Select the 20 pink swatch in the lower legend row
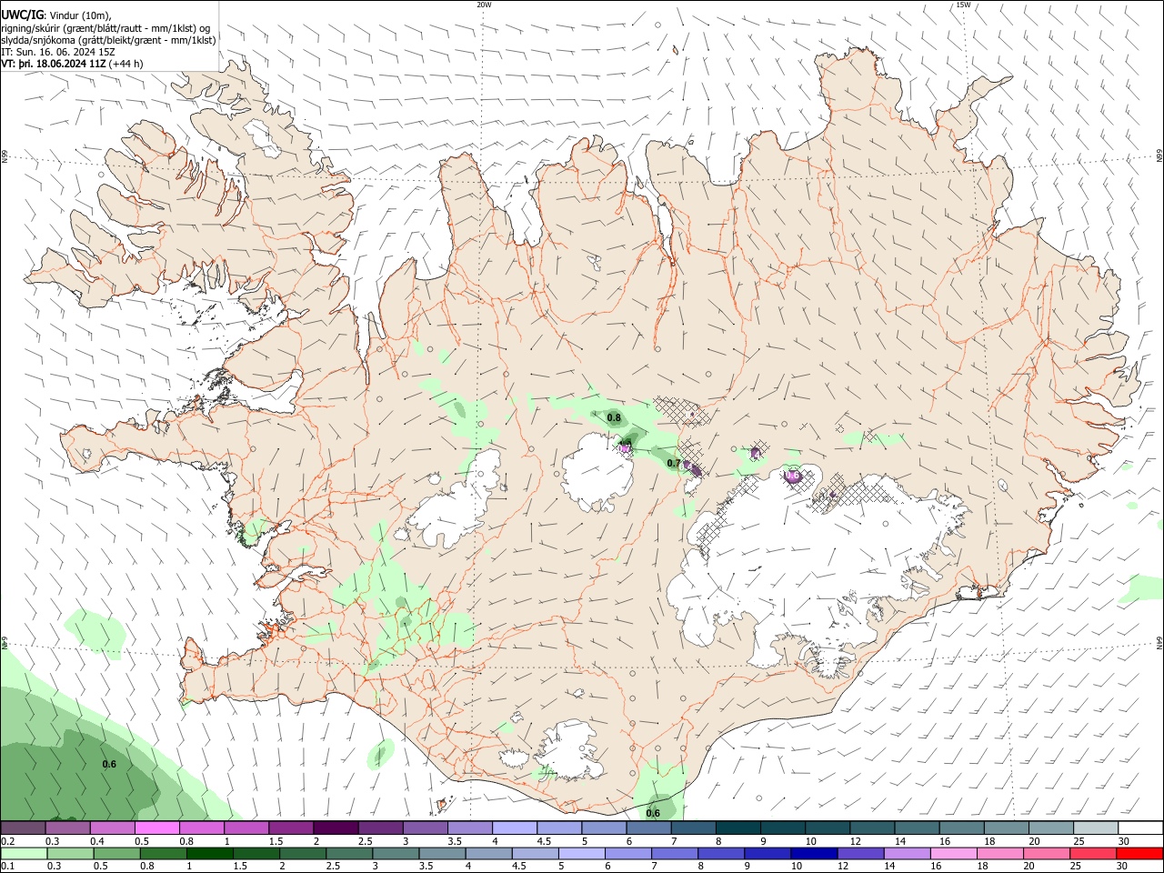This screenshot has height=873, width=1164. click(1046, 853)
